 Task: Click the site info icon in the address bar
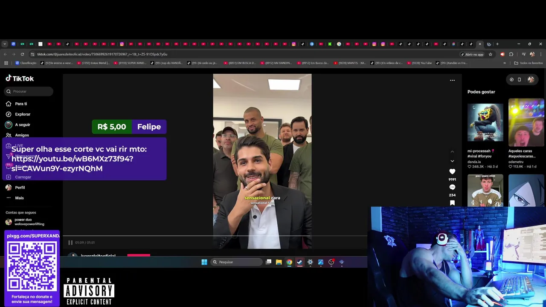(32, 54)
